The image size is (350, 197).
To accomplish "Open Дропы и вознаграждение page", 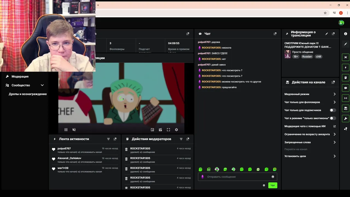I will [x=28, y=94].
